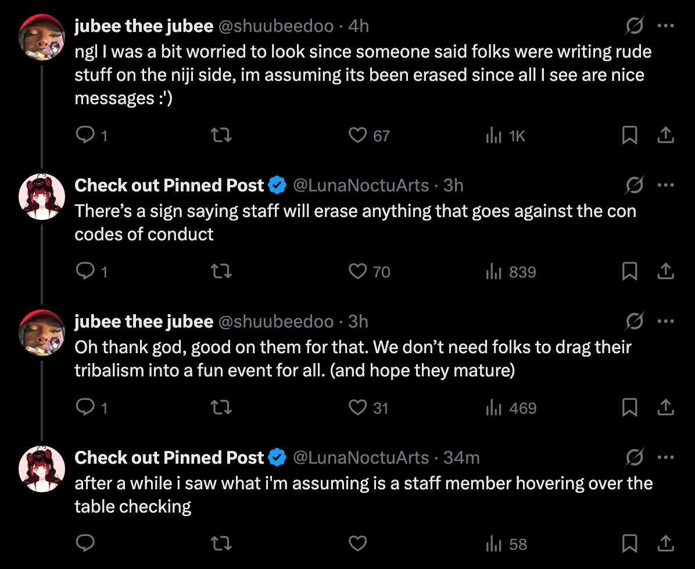Click the red-haired avatar on the 3h reply
Viewport: 695px width, 569px height.
pos(41,196)
